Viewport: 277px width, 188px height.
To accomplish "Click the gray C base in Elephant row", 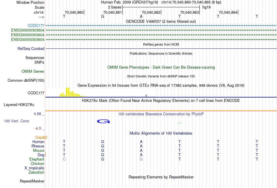I will (64, 159).
